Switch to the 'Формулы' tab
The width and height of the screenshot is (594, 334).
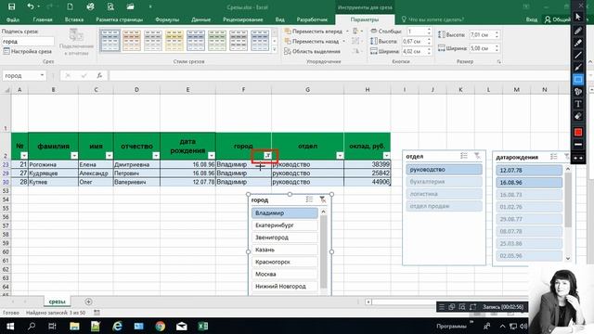tap(167, 19)
